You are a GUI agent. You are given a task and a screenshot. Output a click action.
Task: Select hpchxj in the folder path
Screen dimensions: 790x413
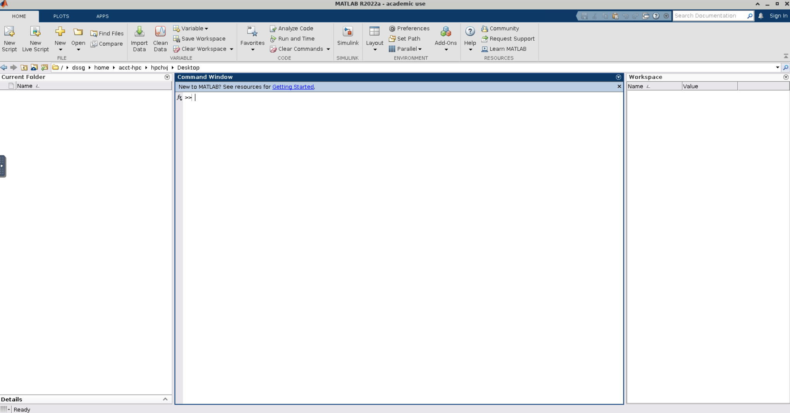point(160,68)
